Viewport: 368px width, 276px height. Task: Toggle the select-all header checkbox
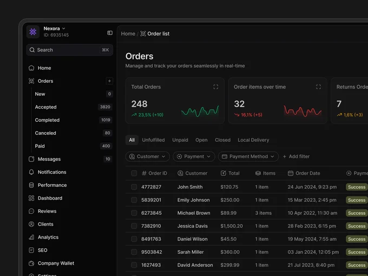pyautogui.click(x=134, y=173)
